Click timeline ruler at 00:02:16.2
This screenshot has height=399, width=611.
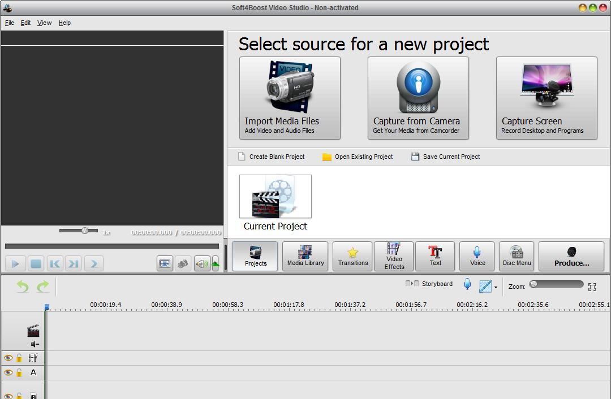pyautogui.click(x=472, y=305)
